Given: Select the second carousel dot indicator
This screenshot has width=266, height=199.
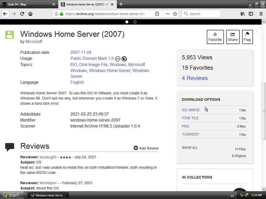Looking at the screenshot, I should click(135, 22).
